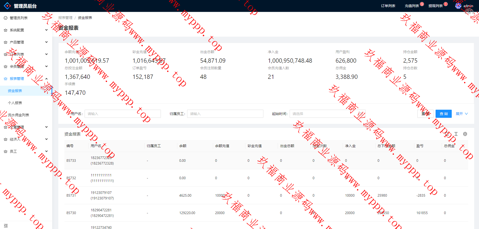
Task: Click the sidebar collapse icon at bottom
Action: pyautogui.click(x=6, y=225)
